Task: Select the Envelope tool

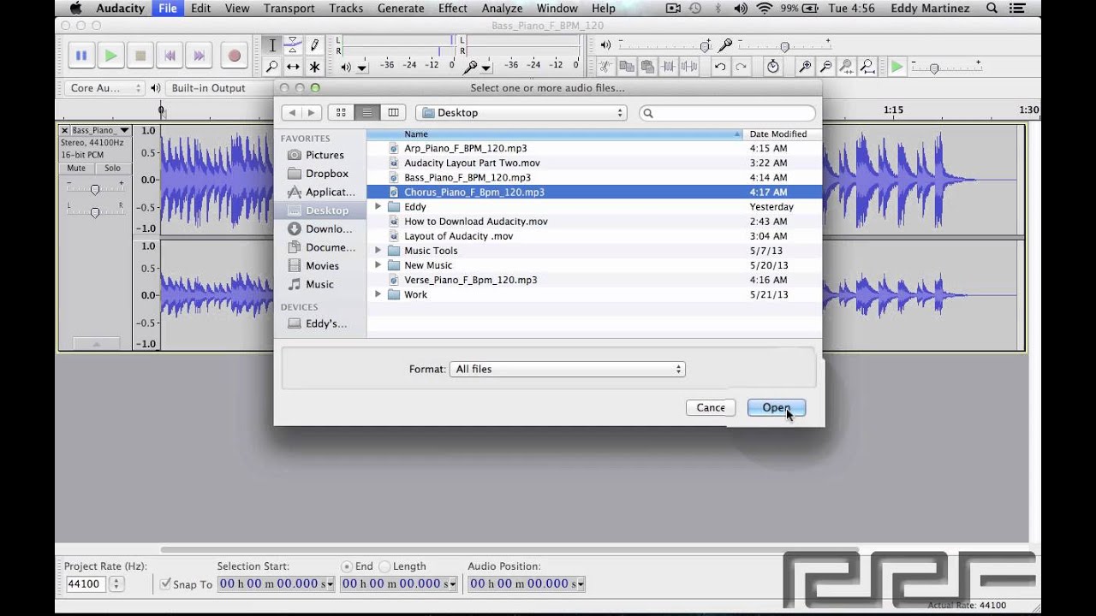Action: pos(293,45)
